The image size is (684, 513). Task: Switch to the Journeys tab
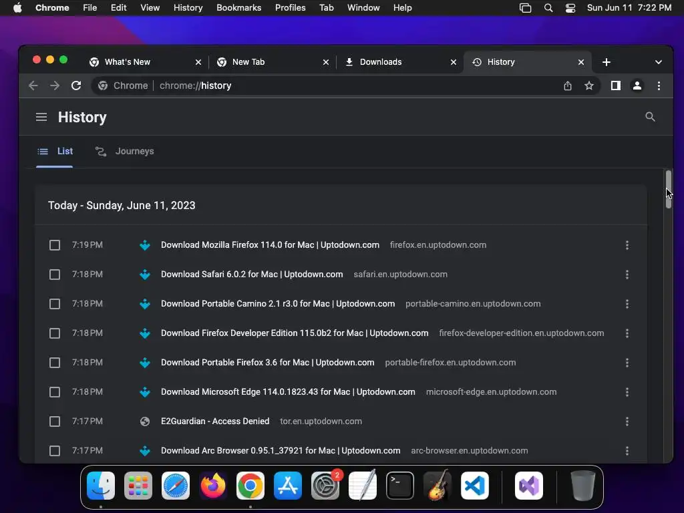(x=125, y=152)
